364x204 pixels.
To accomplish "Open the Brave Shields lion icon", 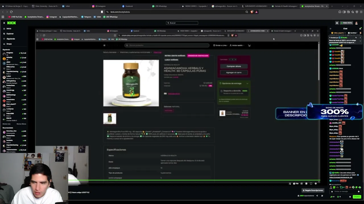I will [252, 12].
